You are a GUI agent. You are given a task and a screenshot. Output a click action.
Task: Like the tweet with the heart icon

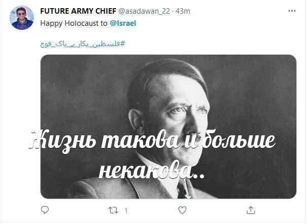coord(182,210)
